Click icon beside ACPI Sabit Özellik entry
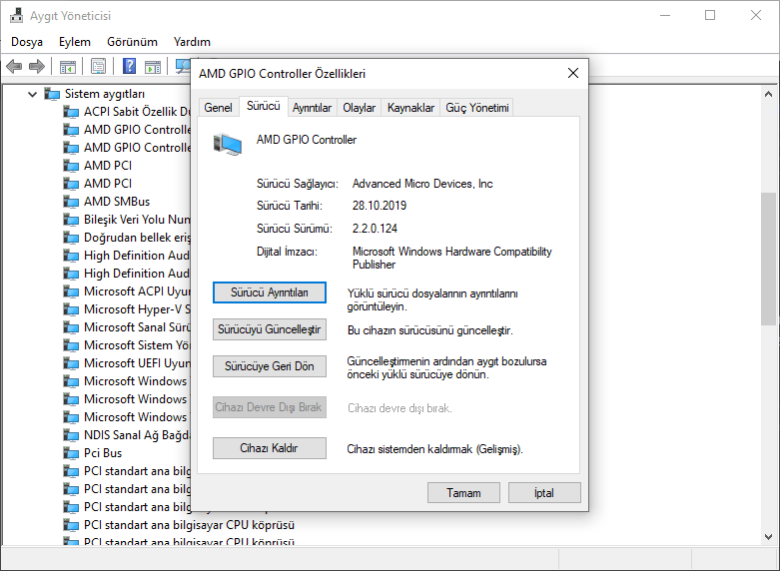780x571 pixels. click(x=71, y=112)
